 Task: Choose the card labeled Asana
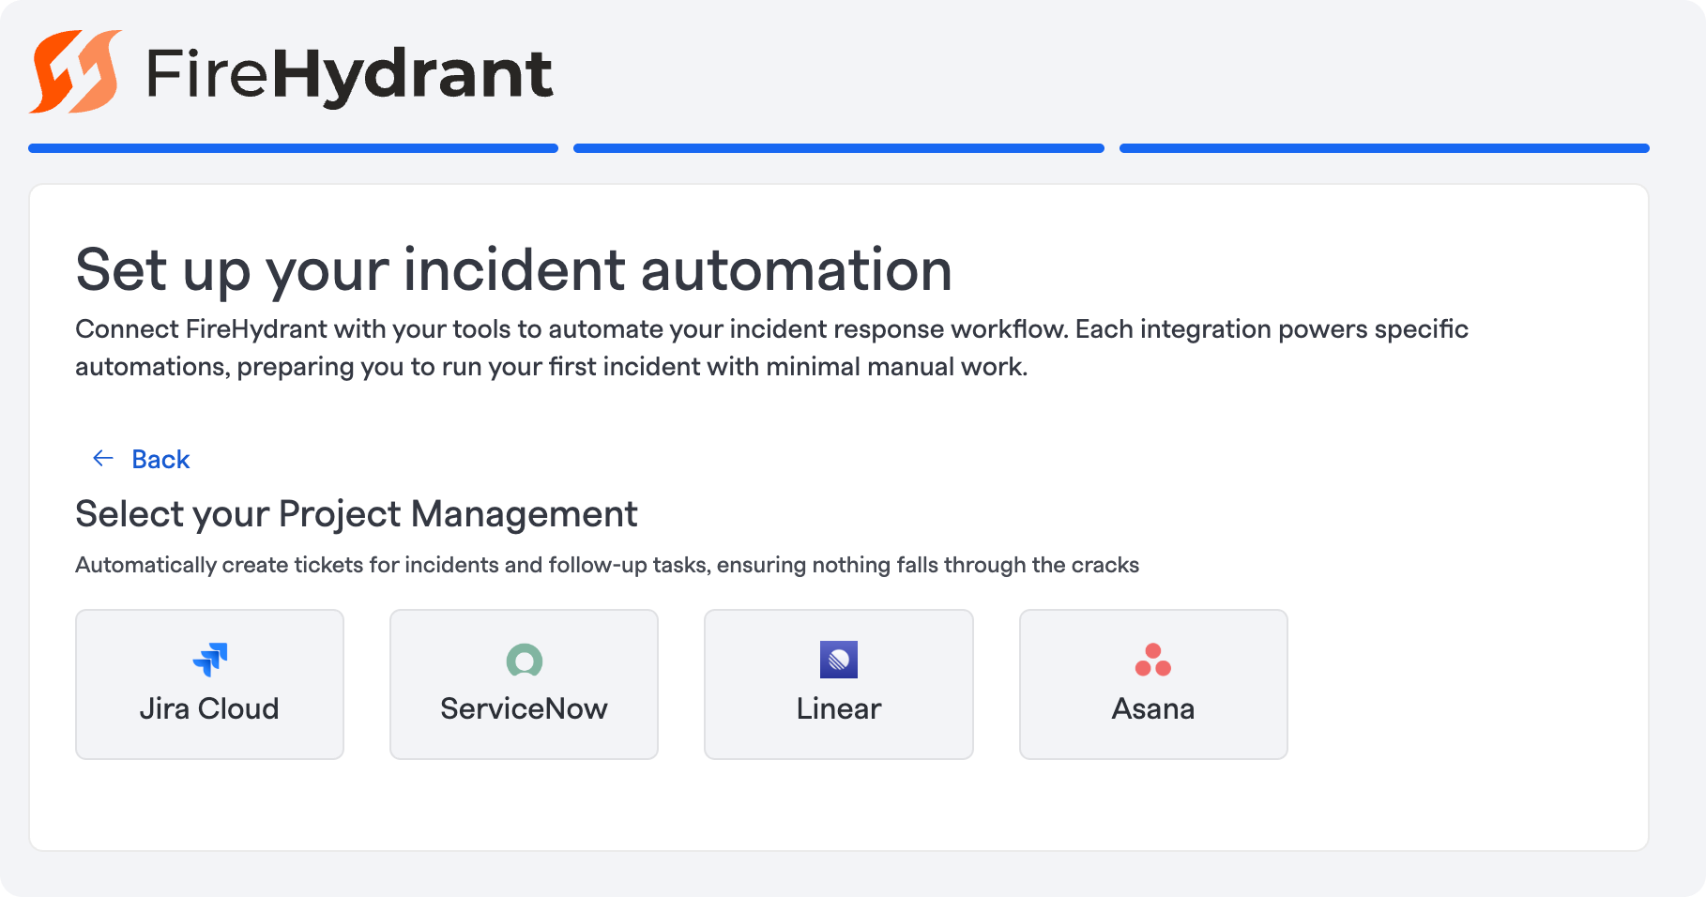click(1153, 684)
